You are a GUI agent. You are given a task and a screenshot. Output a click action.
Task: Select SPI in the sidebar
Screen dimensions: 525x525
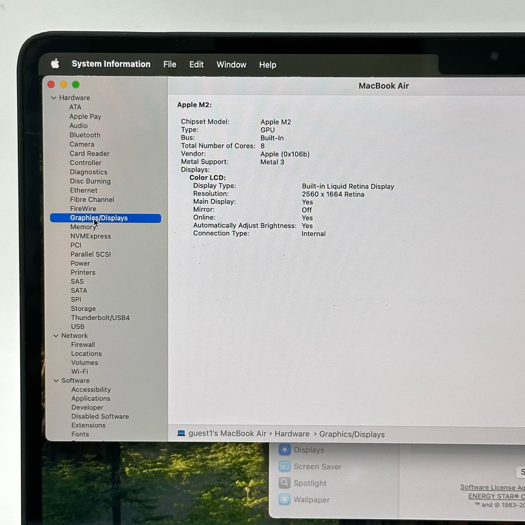pos(76,300)
